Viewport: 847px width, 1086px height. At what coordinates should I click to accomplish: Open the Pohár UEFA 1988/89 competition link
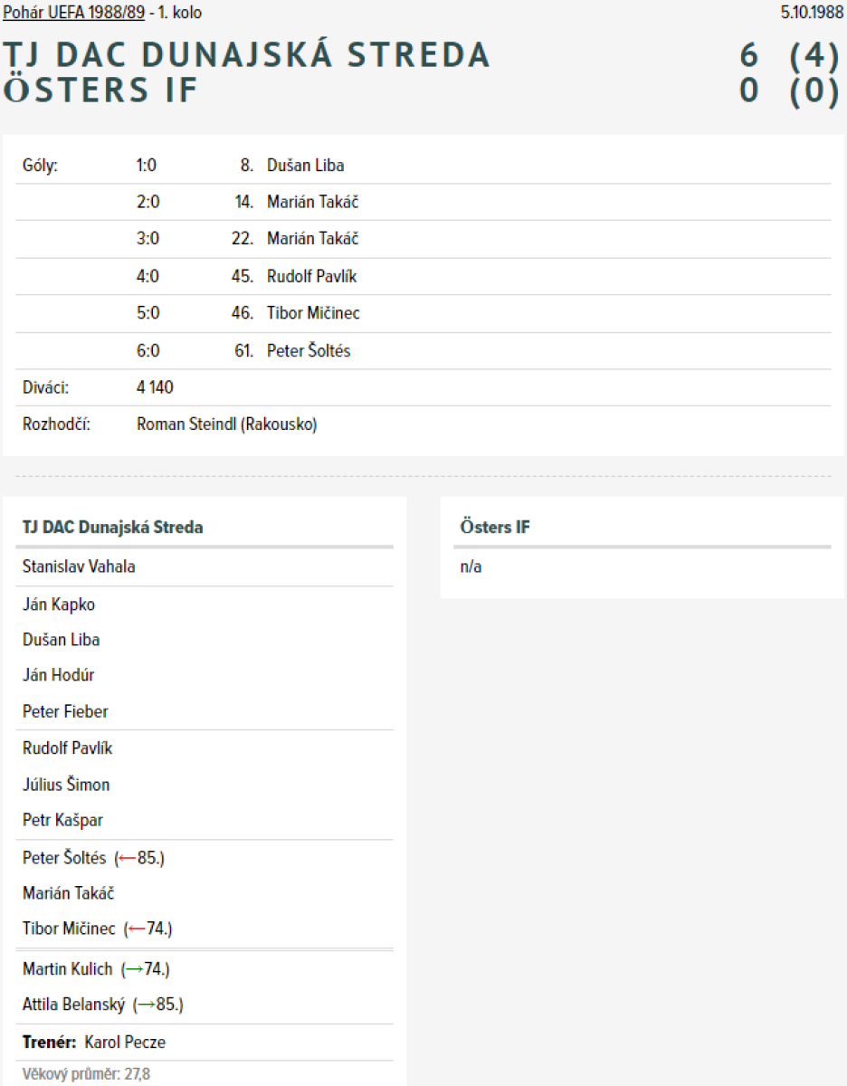click(x=73, y=13)
